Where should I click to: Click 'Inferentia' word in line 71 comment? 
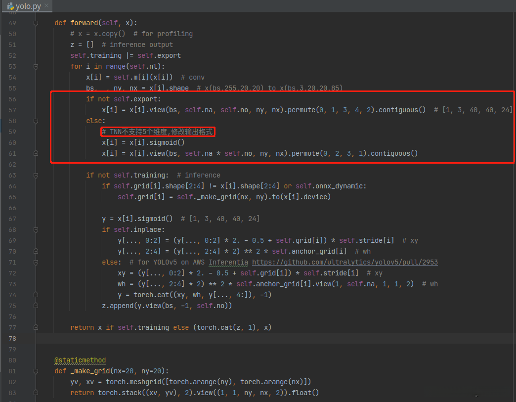228,262
